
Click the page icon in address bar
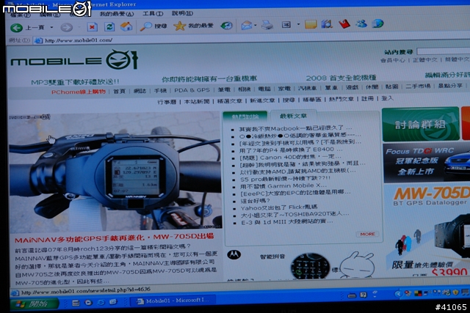(x=38, y=41)
